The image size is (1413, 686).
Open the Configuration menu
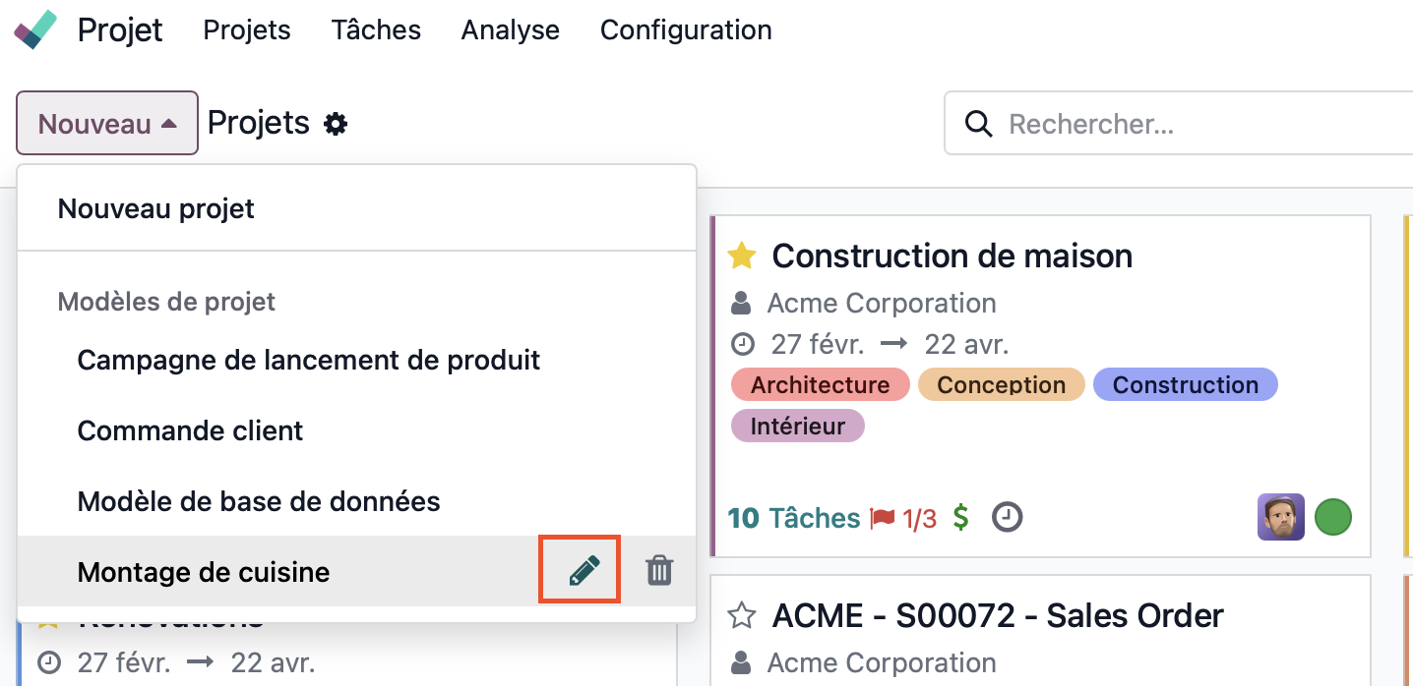coord(686,29)
